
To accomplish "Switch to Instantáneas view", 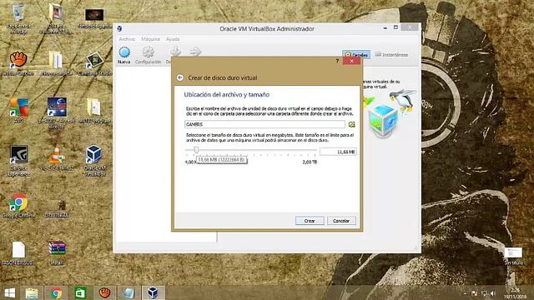I will coord(391,54).
